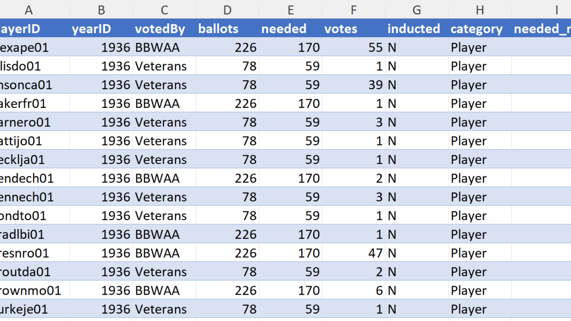The width and height of the screenshot is (571, 321).
Task: Select the cell showing 6 votes
Action: pyautogui.click(x=353, y=291)
